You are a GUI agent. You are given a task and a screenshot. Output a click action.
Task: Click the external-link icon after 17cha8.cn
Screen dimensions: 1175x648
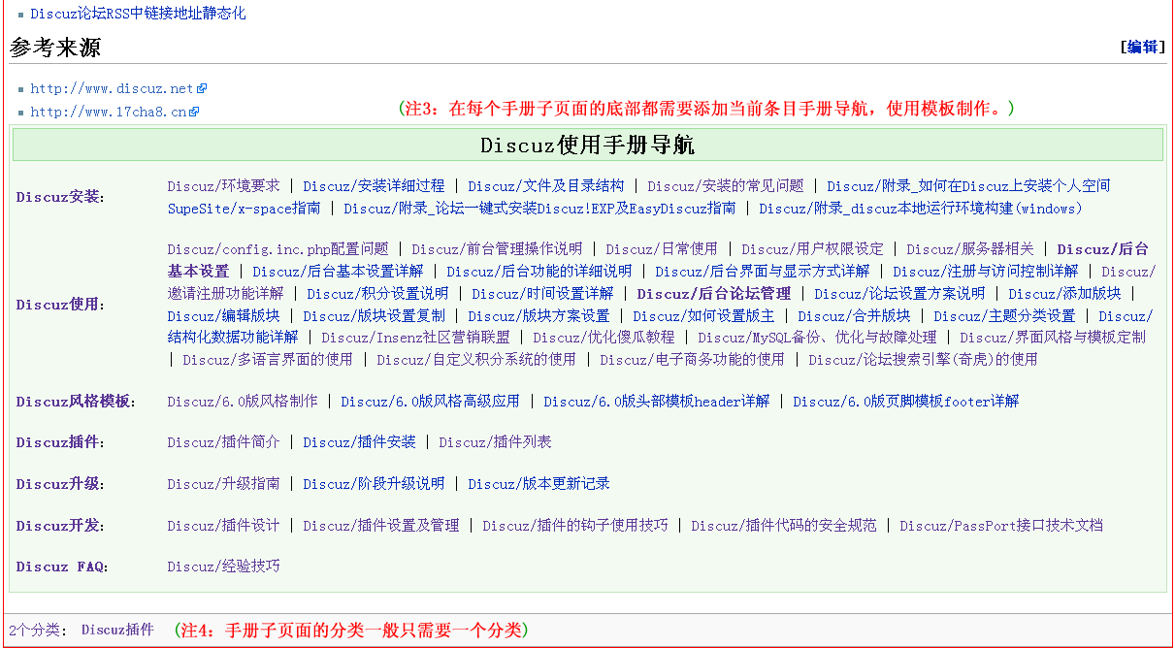[194, 112]
